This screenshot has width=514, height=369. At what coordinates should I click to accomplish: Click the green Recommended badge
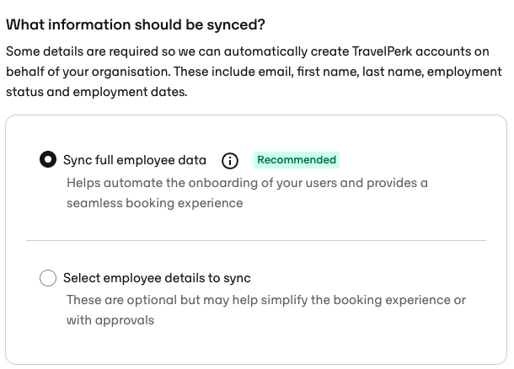[297, 160]
